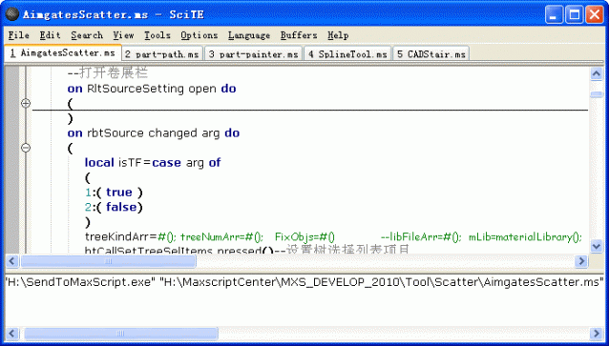Switch to the SplineTool.ms tab

point(348,54)
